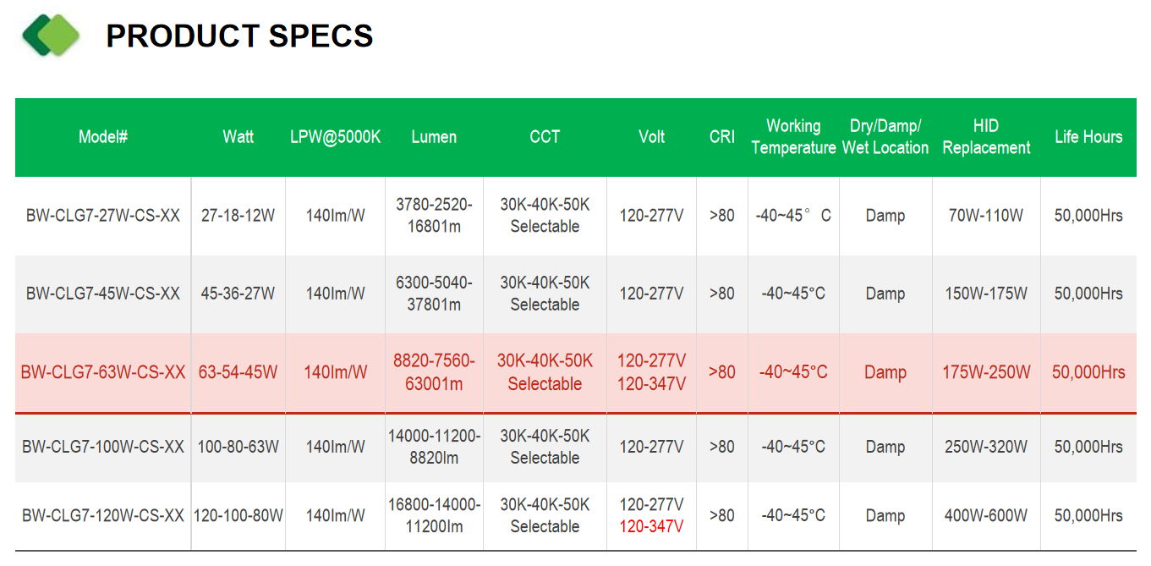
Task: Select the Life Hours column header
Action: point(1088,137)
